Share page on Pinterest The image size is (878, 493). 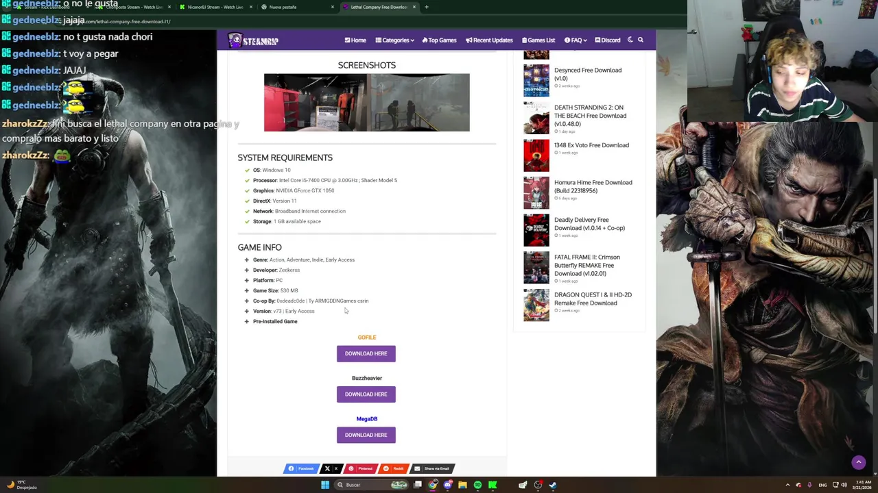pyautogui.click(x=360, y=468)
